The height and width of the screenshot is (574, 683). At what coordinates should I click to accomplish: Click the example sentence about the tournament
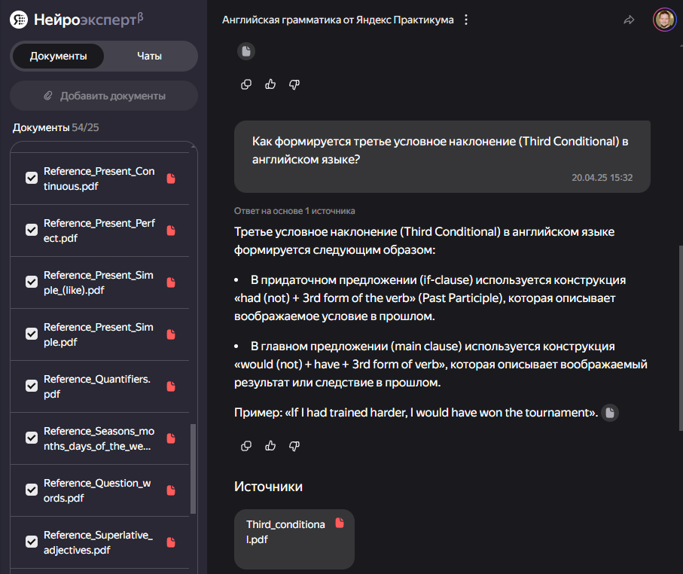tap(416, 413)
